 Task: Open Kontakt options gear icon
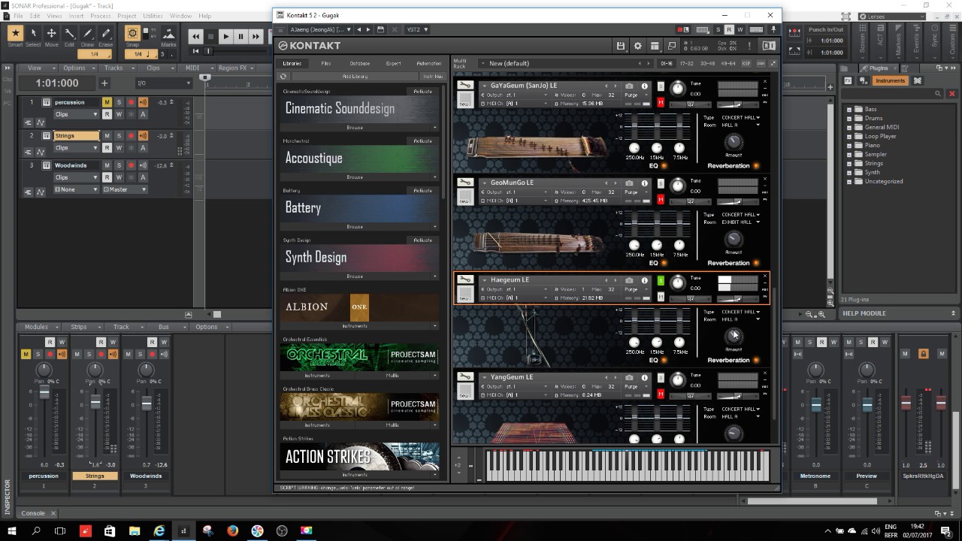637,46
